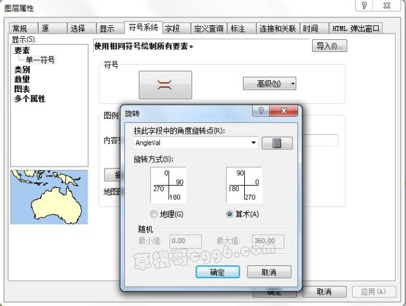Open the Advanced (高级) dropdown button
This screenshot has height=306, width=406.
pos(270,84)
